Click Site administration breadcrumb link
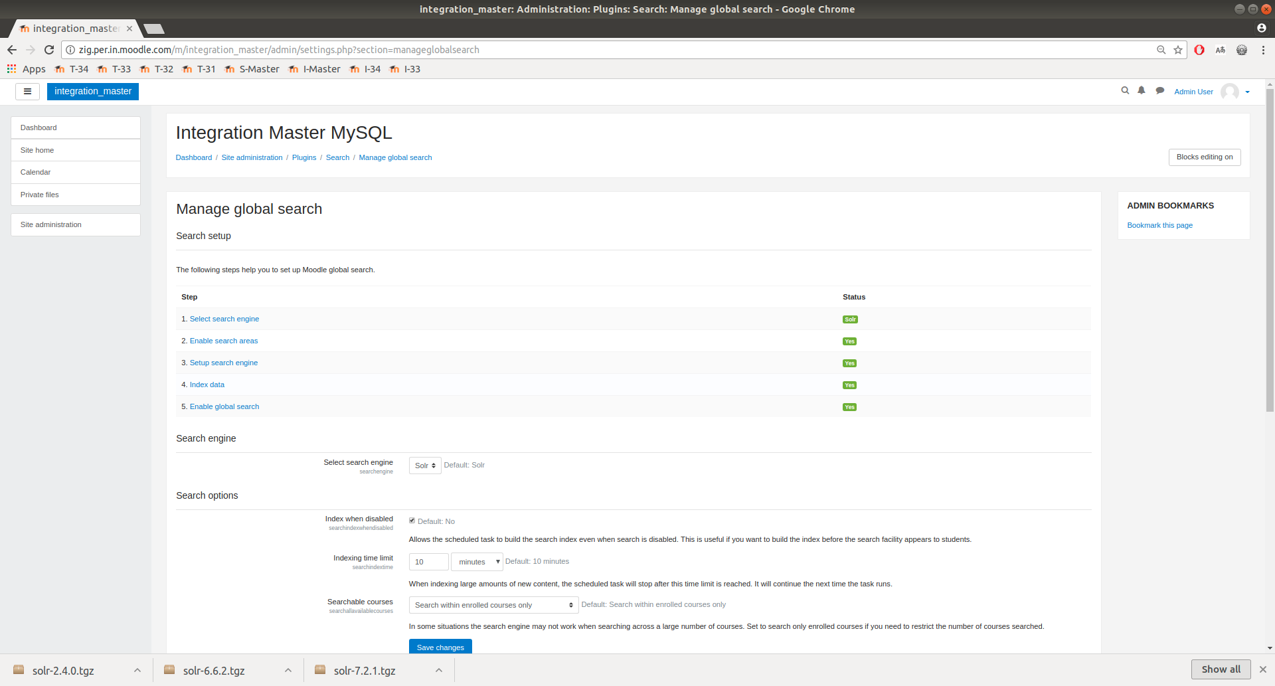This screenshot has height=686, width=1275. [252, 157]
